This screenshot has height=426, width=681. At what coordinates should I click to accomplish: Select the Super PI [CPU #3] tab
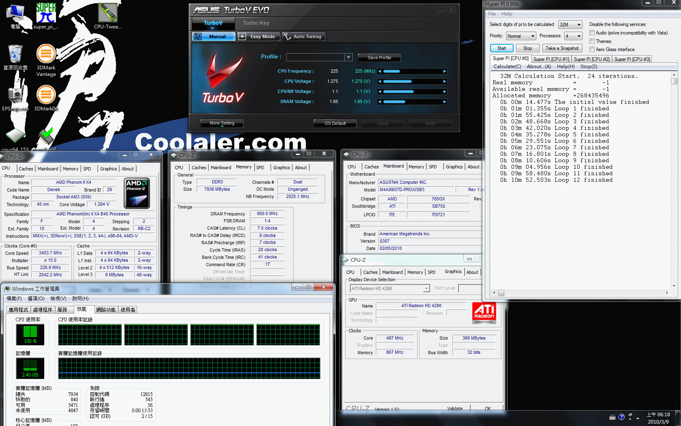click(x=632, y=59)
